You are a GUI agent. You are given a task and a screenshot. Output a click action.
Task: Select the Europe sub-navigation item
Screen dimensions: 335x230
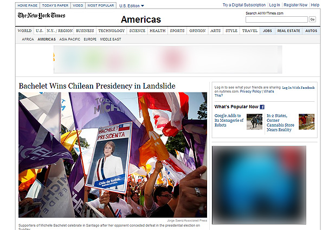(90, 40)
